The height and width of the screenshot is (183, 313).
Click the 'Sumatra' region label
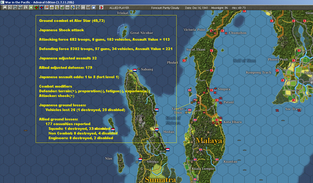pyautogui.click(x=160, y=180)
